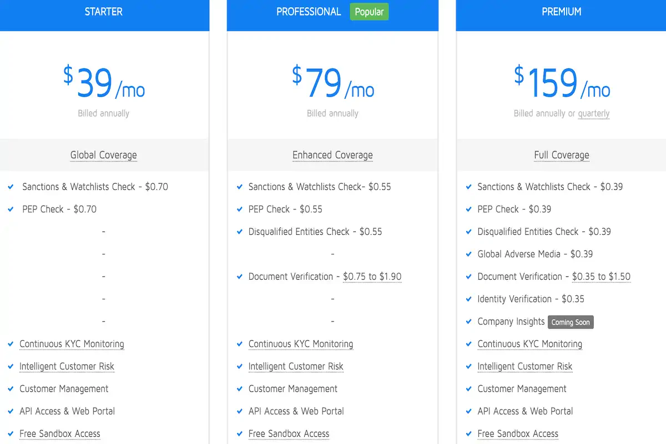
Task: Click the green Popular badge
Action: click(x=369, y=12)
